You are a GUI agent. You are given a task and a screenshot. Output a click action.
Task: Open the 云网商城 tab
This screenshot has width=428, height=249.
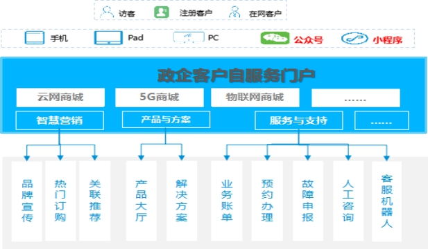tap(60, 97)
